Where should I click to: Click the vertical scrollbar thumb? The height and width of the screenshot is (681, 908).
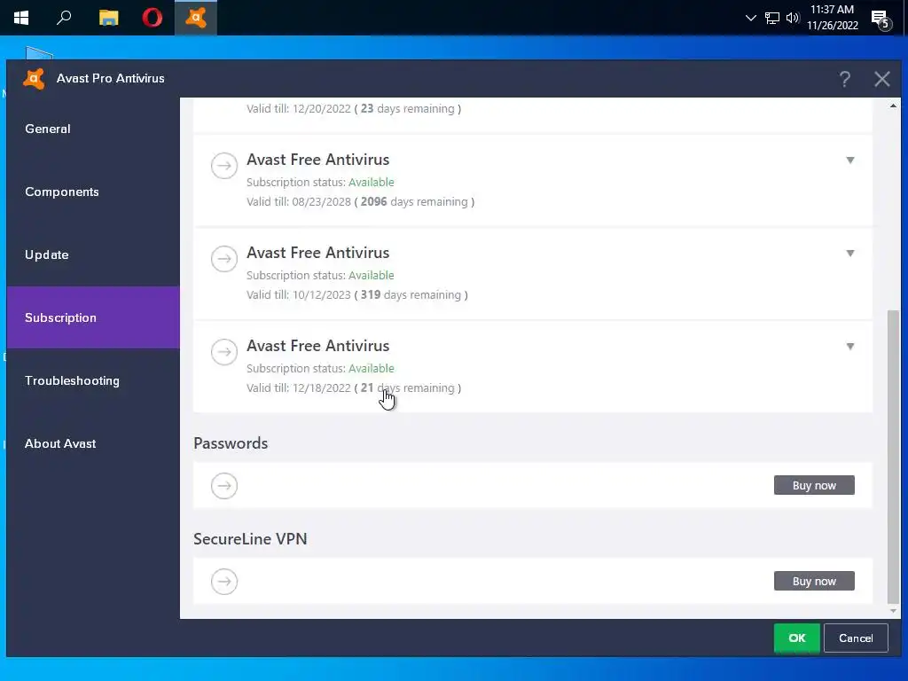click(893, 457)
